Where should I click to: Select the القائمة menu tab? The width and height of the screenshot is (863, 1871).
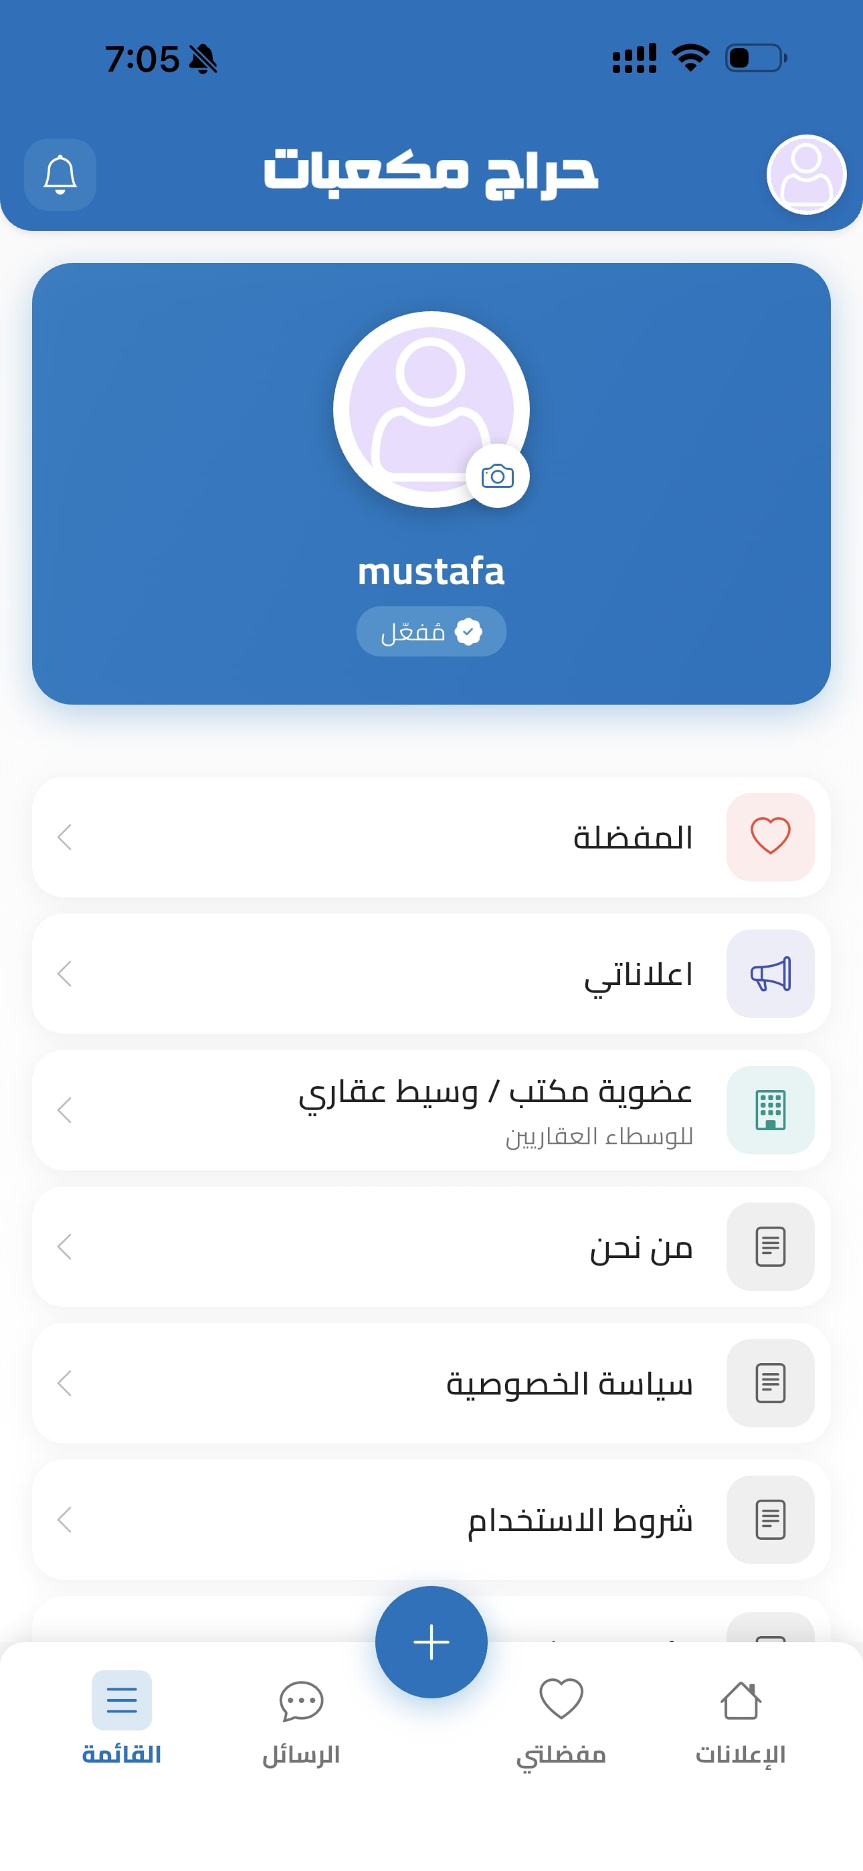tap(121, 1720)
